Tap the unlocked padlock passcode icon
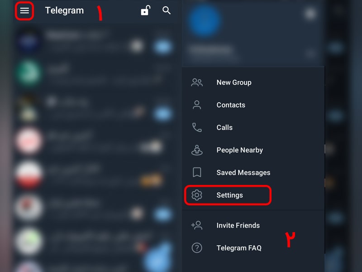Viewport: 362px width, 272px height. tap(145, 10)
